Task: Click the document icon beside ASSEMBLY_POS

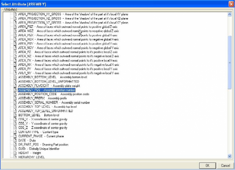Action: [15, 90]
